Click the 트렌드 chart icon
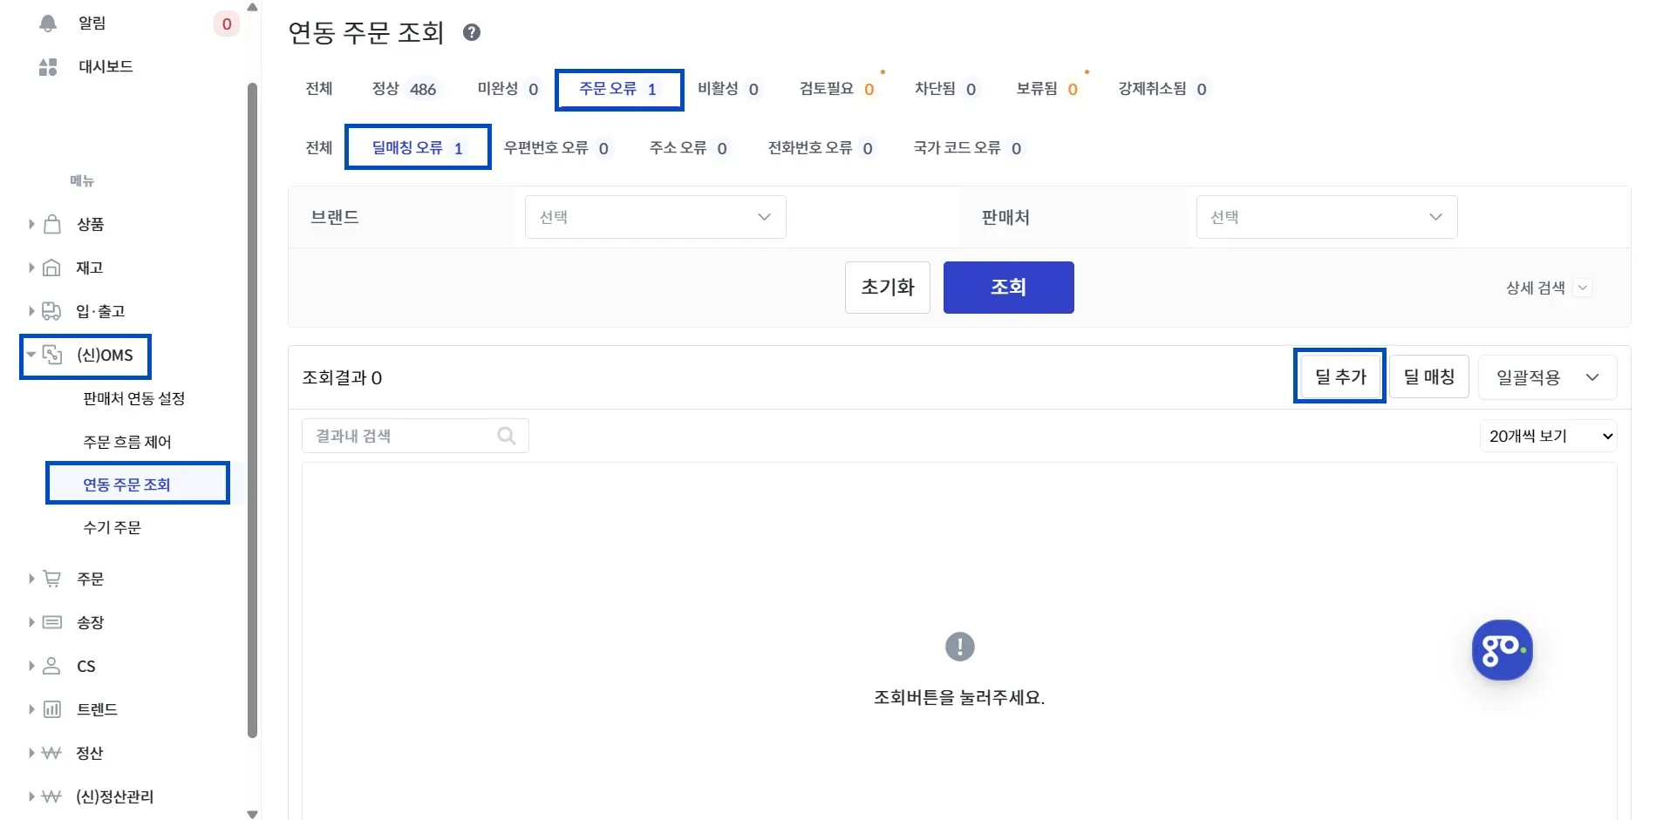The width and height of the screenshot is (1656, 820). point(52,709)
